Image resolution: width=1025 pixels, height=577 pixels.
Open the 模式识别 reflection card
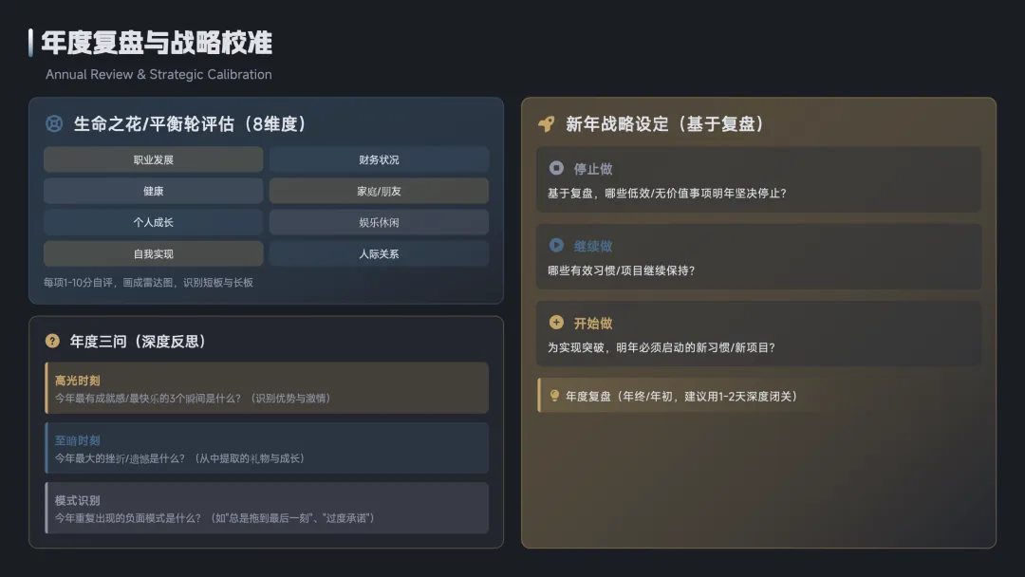[x=267, y=509]
